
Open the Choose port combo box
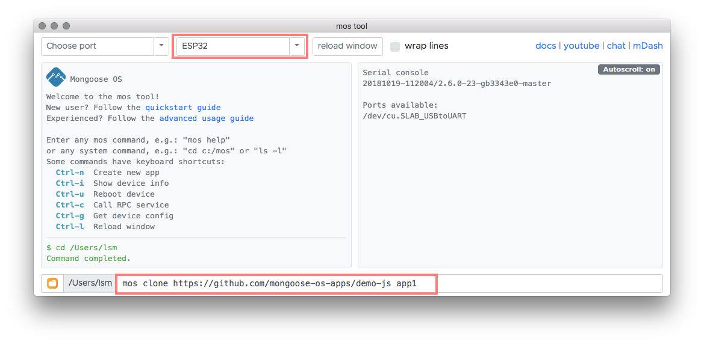(x=98, y=46)
